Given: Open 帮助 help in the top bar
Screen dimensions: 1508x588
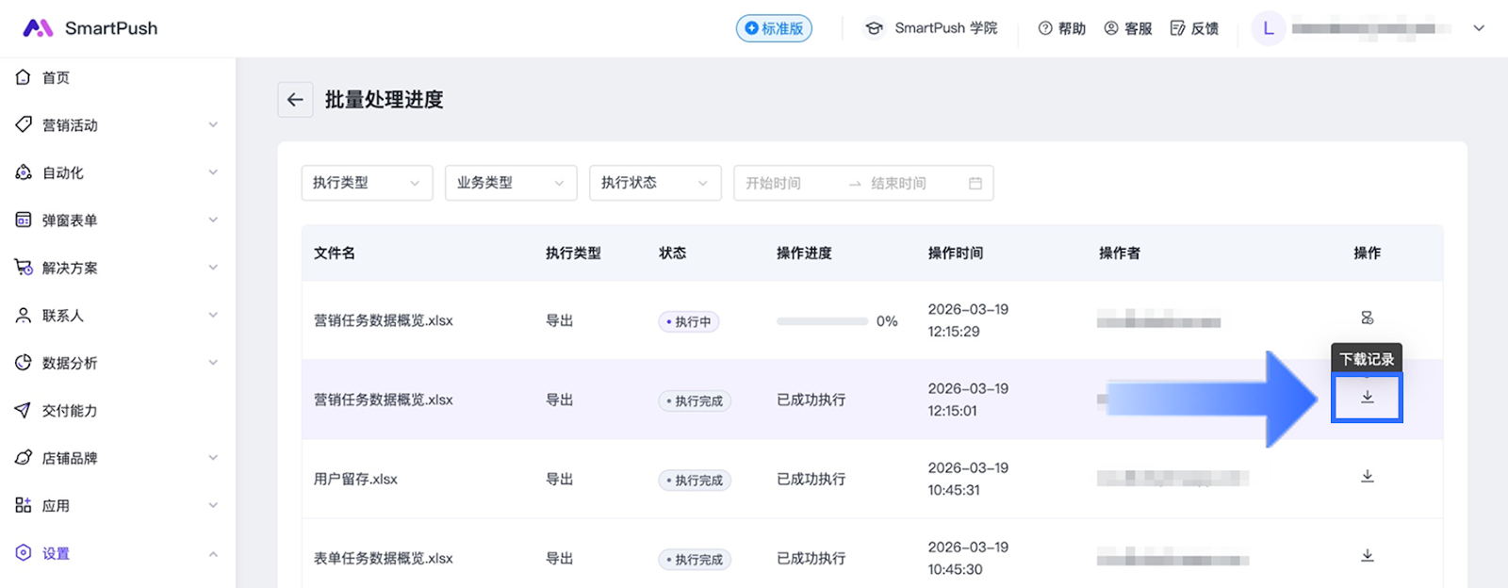Looking at the screenshot, I should [1061, 28].
